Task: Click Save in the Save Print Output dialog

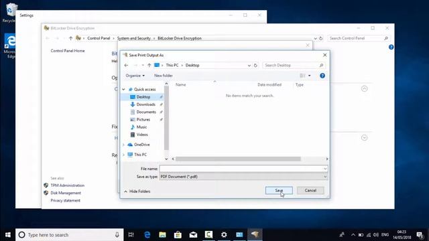Action: pyautogui.click(x=279, y=190)
